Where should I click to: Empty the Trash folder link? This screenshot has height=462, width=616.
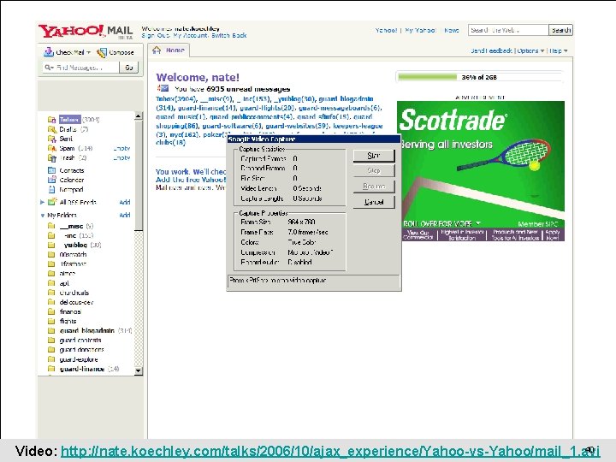(x=121, y=158)
